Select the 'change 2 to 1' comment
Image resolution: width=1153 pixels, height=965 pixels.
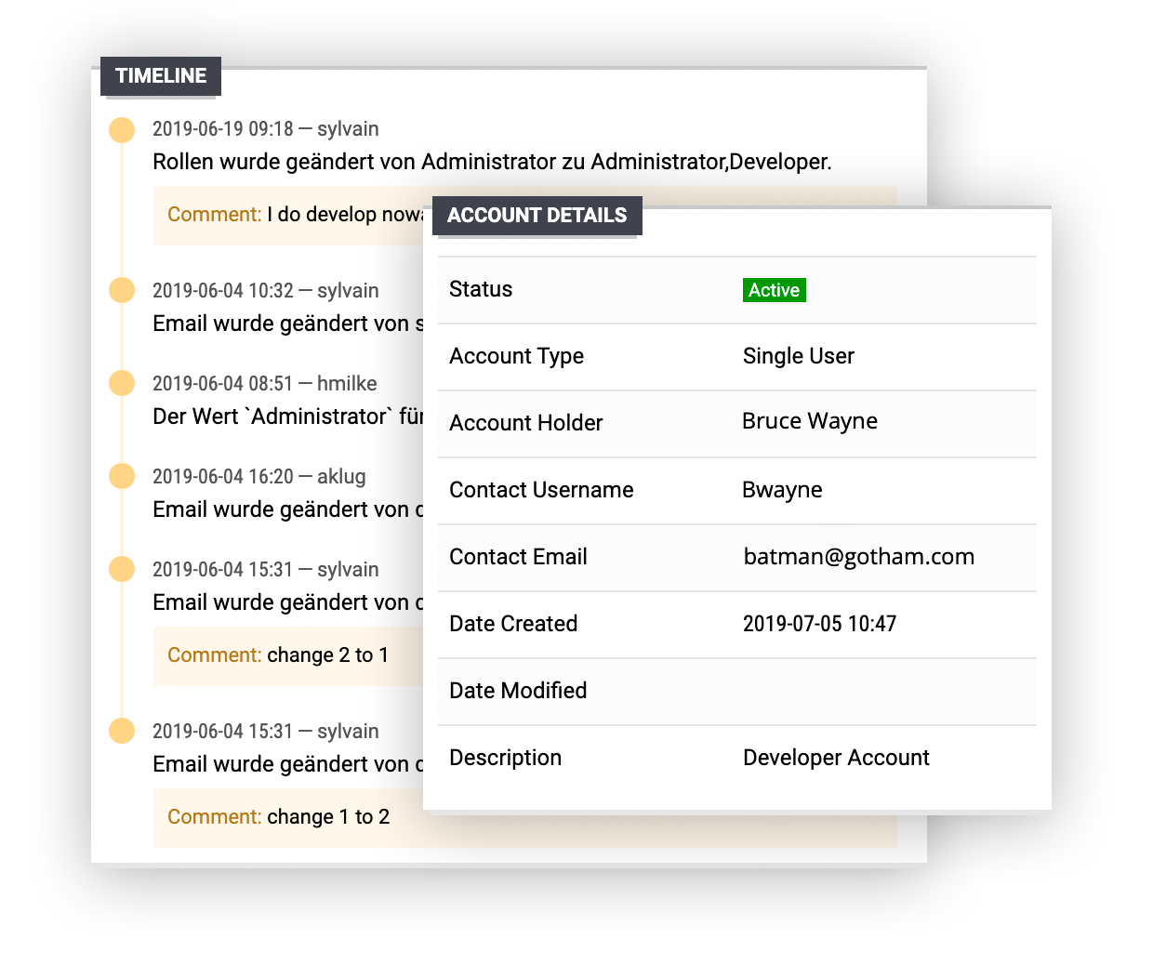279,655
